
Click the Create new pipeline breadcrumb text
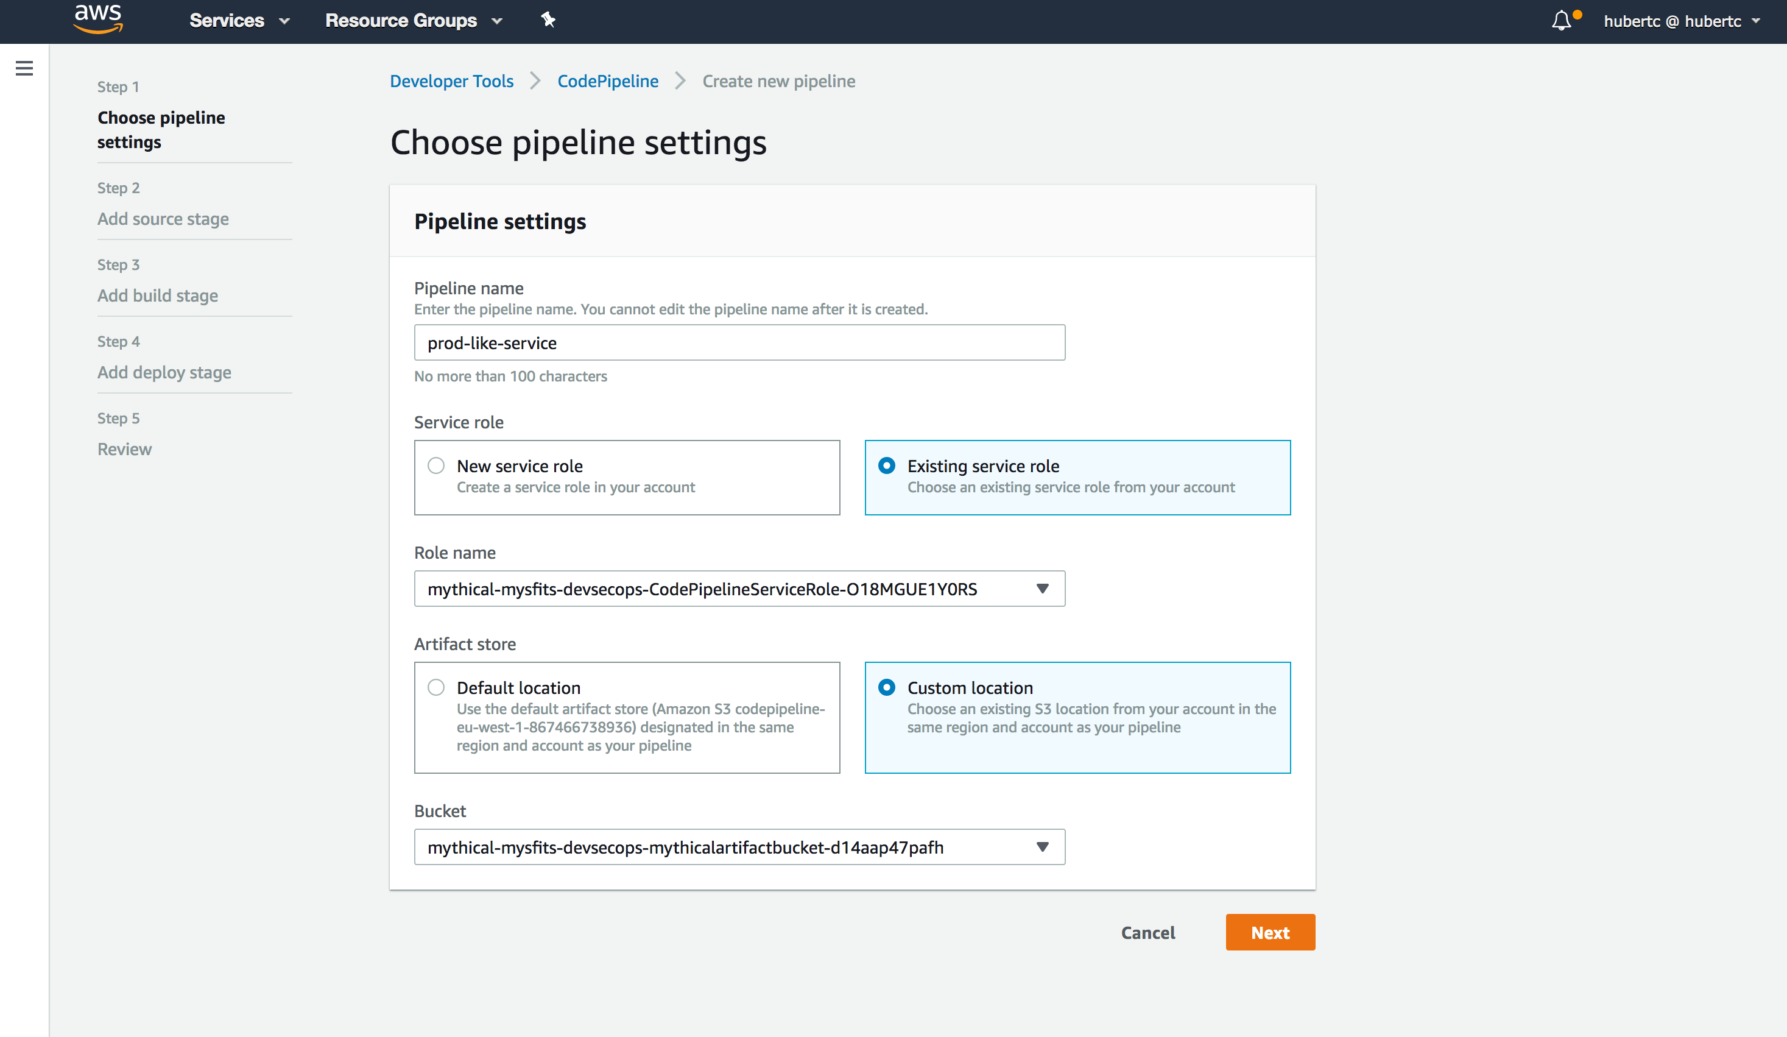pos(778,82)
